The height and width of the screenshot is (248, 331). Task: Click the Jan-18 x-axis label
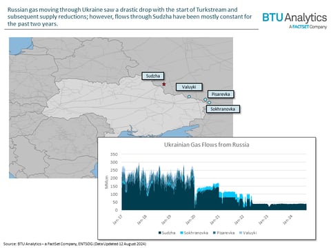coord(142,220)
